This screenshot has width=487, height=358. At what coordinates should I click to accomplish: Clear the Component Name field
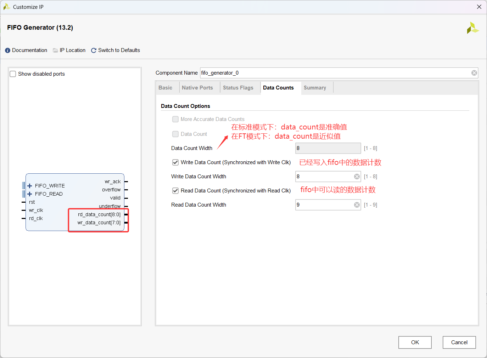click(x=474, y=73)
